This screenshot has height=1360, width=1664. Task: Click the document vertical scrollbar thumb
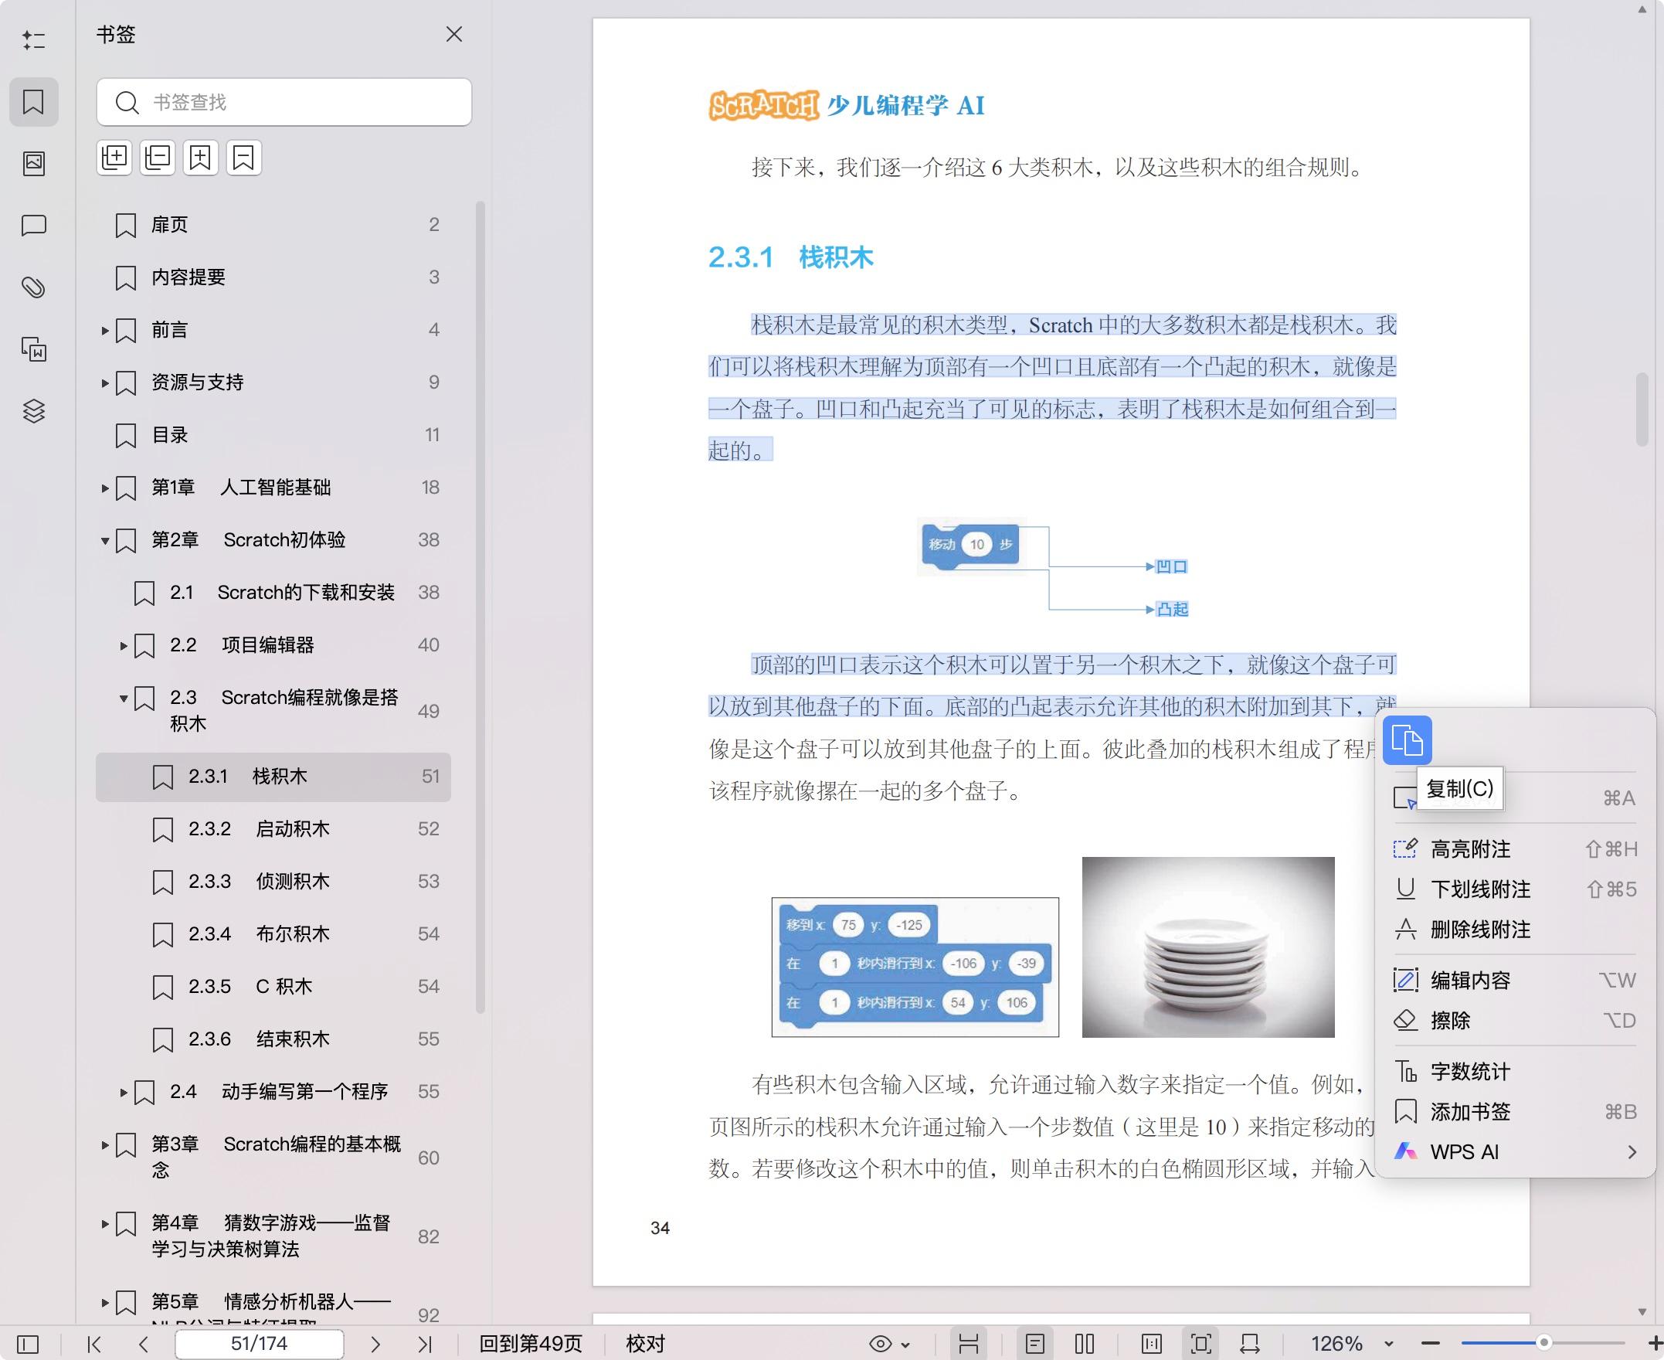coord(1642,410)
